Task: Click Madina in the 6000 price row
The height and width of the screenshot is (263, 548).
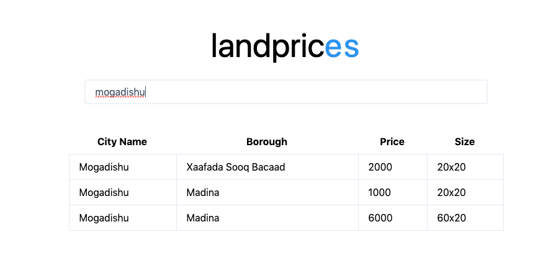Action: pos(203,218)
